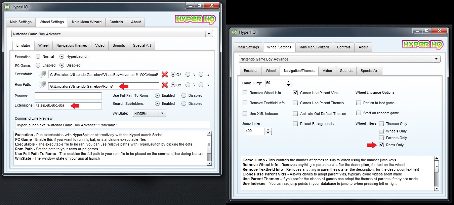Click the folder icon next to Rom Path
Screen dimensions: 454x205
42,86
